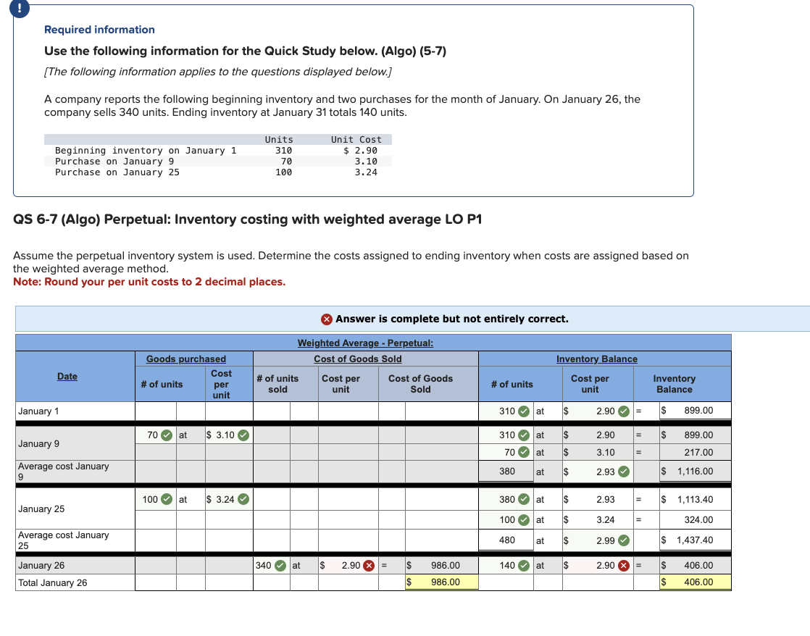
Task: Click the 1,437.40 inventory balance value
Action: (695, 540)
